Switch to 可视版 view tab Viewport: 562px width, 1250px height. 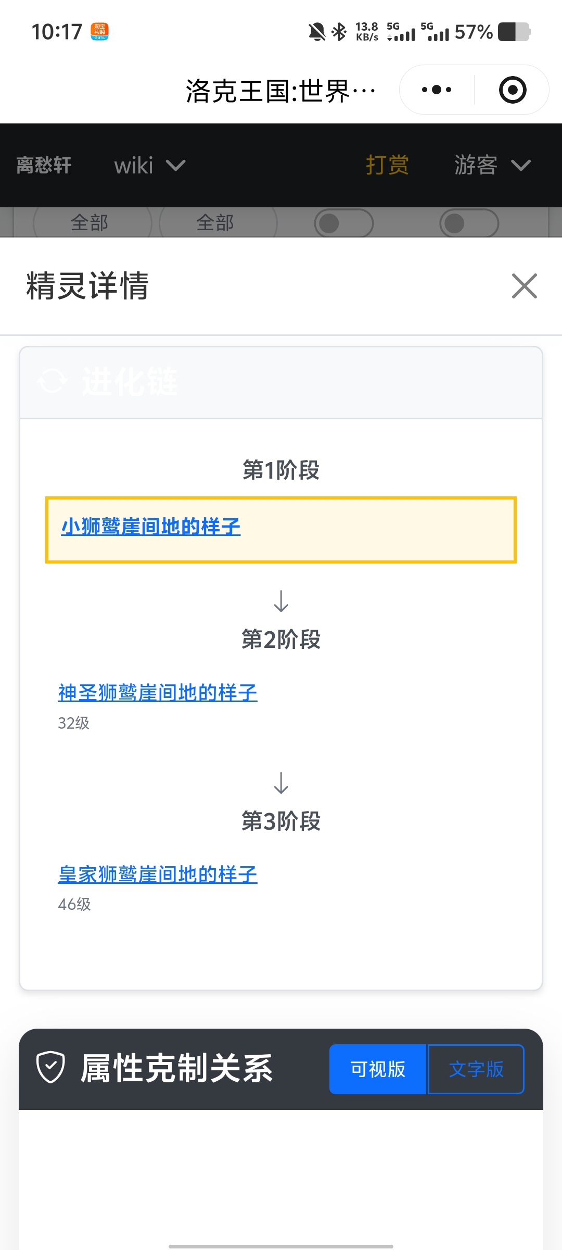coord(378,1069)
